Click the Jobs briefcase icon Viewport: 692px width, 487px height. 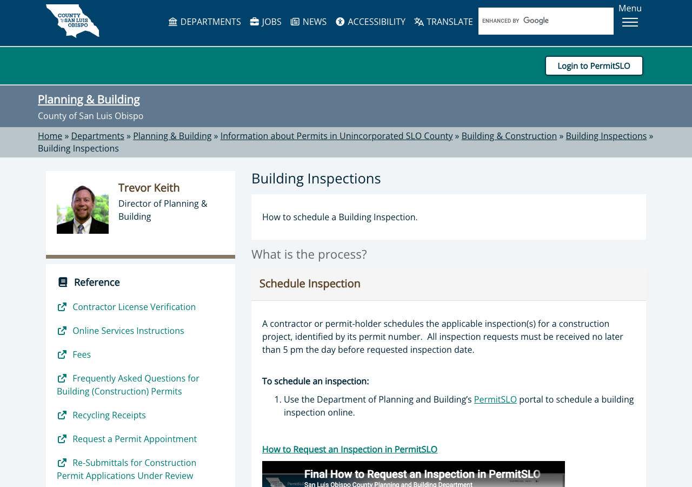pyautogui.click(x=255, y=22)
